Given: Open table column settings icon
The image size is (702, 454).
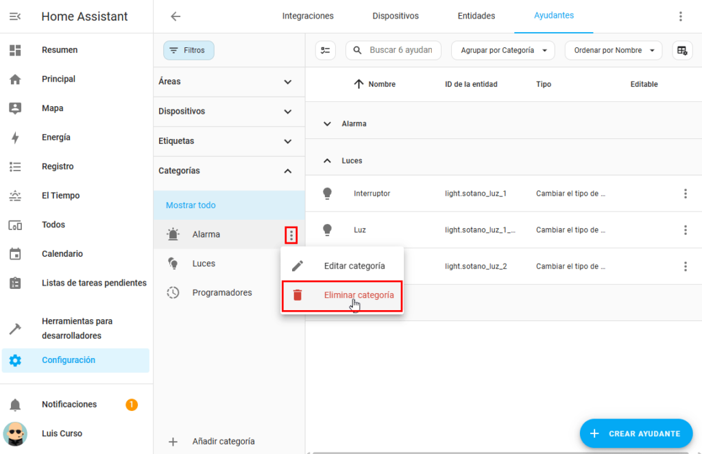Looking at the screenshot, I should [x=681, y=50].
